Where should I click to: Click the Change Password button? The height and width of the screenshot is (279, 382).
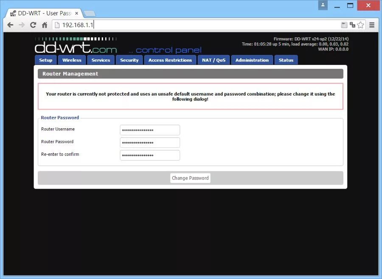tap(190, 178)
